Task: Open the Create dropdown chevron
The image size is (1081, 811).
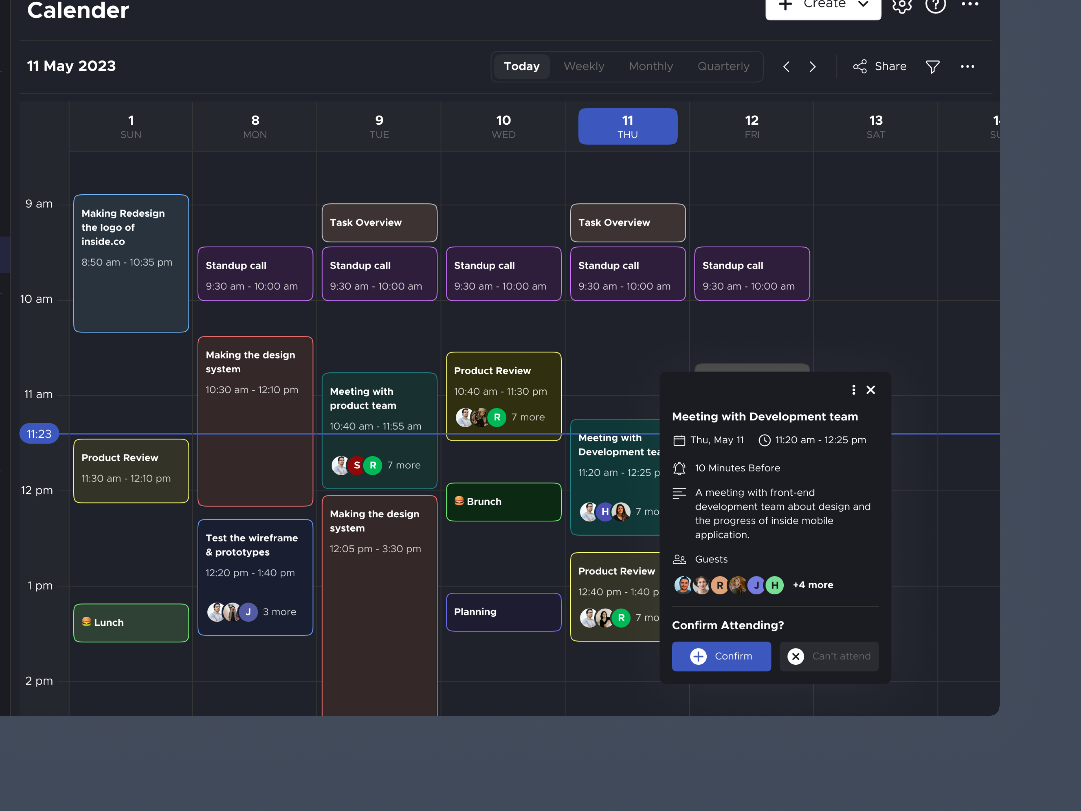Action: tap(863, 4)
